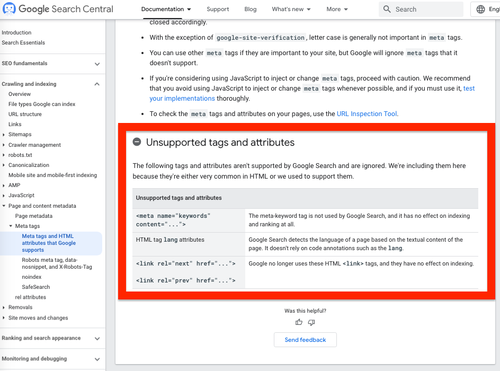Expand Site moves and changes item
Image resolution: width=500 pixels, height=371 pixels.
(4, 317)
